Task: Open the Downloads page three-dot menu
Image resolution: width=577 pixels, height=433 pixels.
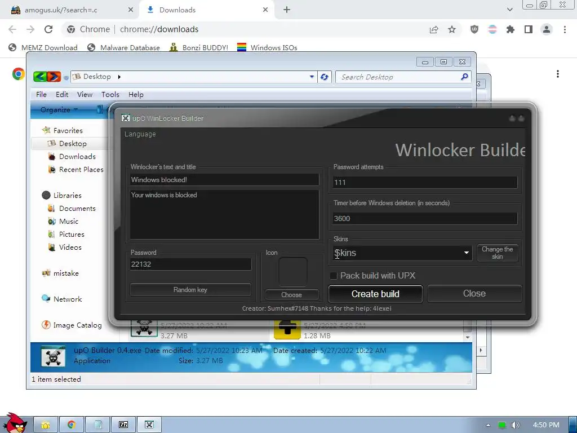Action: tap(558, 74)
